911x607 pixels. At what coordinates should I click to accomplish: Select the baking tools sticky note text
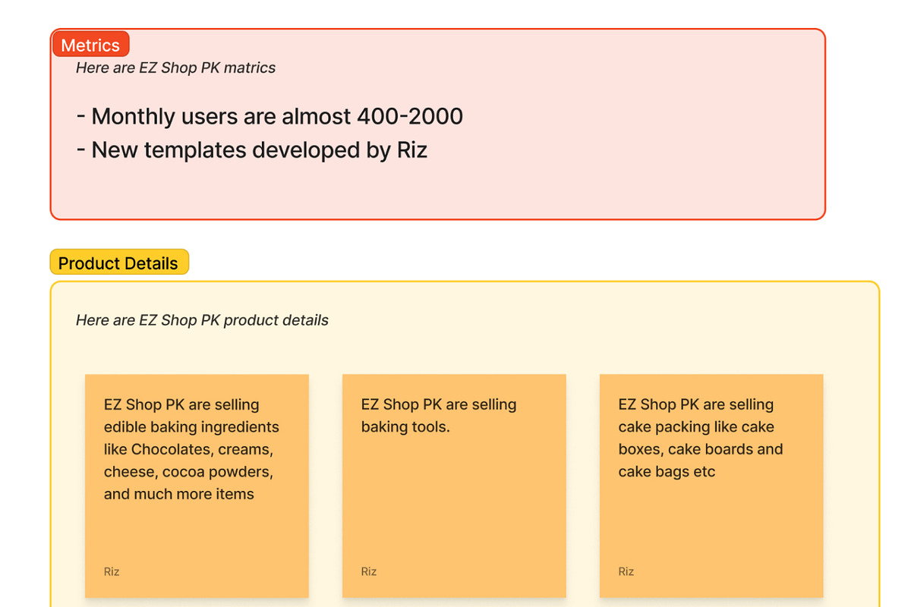[439, 416]
